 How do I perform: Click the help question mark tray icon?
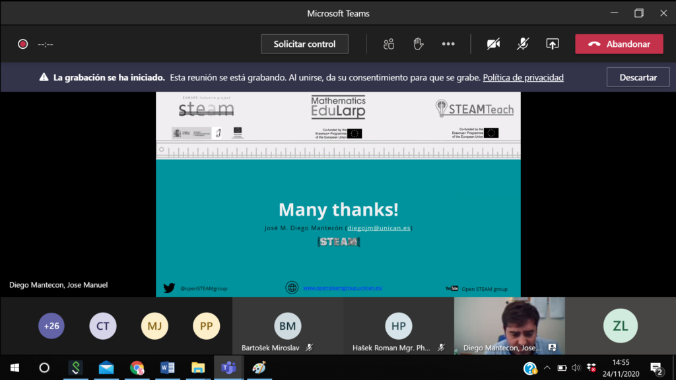(x=530, y=368)
